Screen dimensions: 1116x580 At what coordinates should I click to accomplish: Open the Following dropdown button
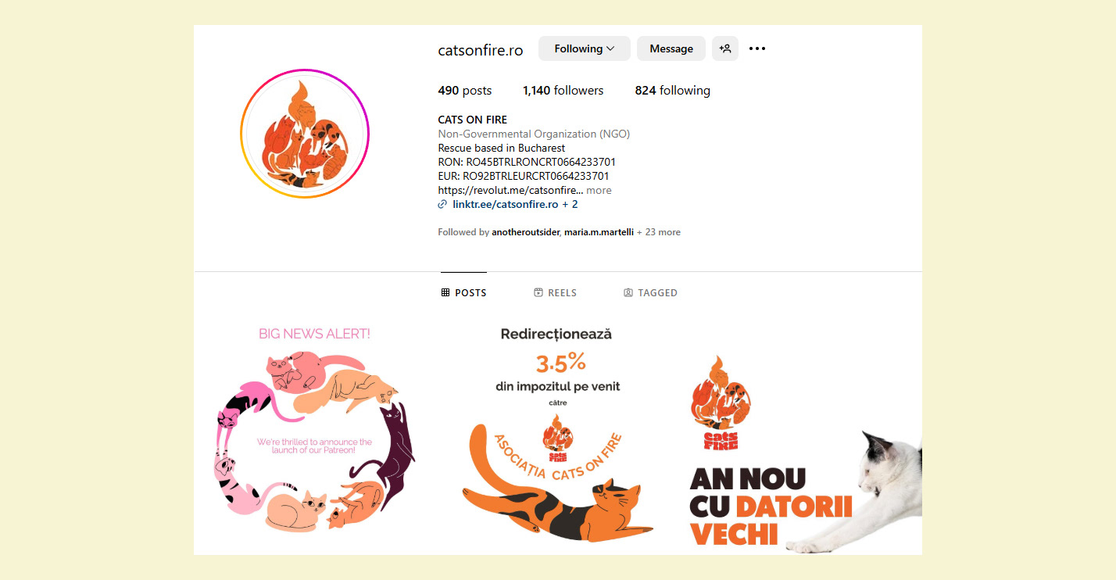(x=584, y=48)
